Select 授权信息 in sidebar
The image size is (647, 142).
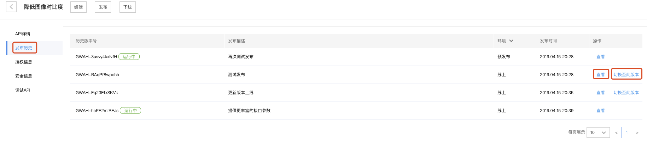coord(24,62)
